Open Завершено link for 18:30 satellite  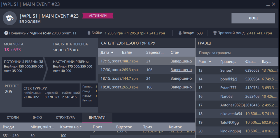(181, 87)
